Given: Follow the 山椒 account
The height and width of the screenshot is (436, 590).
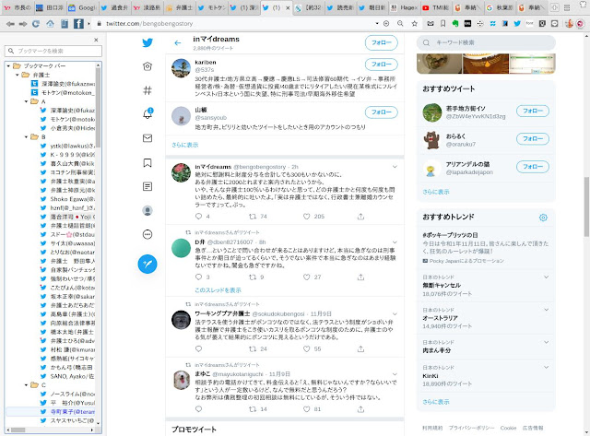Looking at the screenshot, I should tap(381, 112).
